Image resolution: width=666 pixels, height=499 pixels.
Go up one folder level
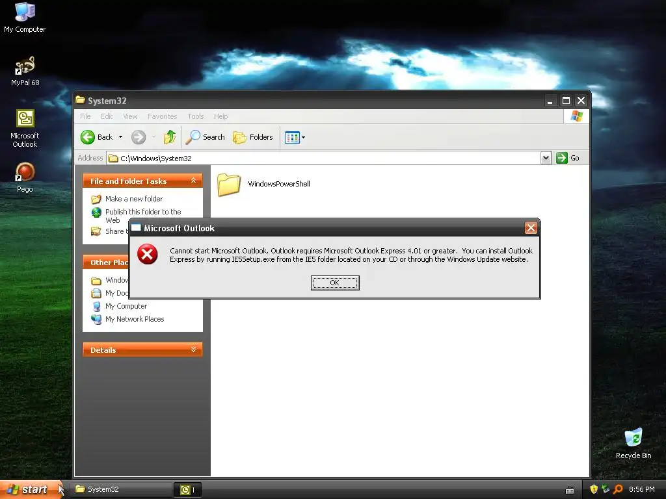[x=170, y=137]
